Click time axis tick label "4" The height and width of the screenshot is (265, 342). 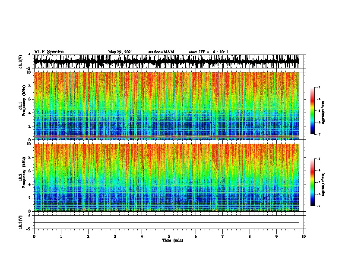[142, 236]
